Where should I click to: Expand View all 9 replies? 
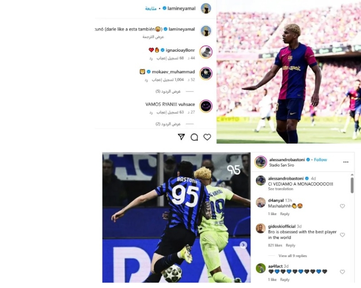pos(292,256)
